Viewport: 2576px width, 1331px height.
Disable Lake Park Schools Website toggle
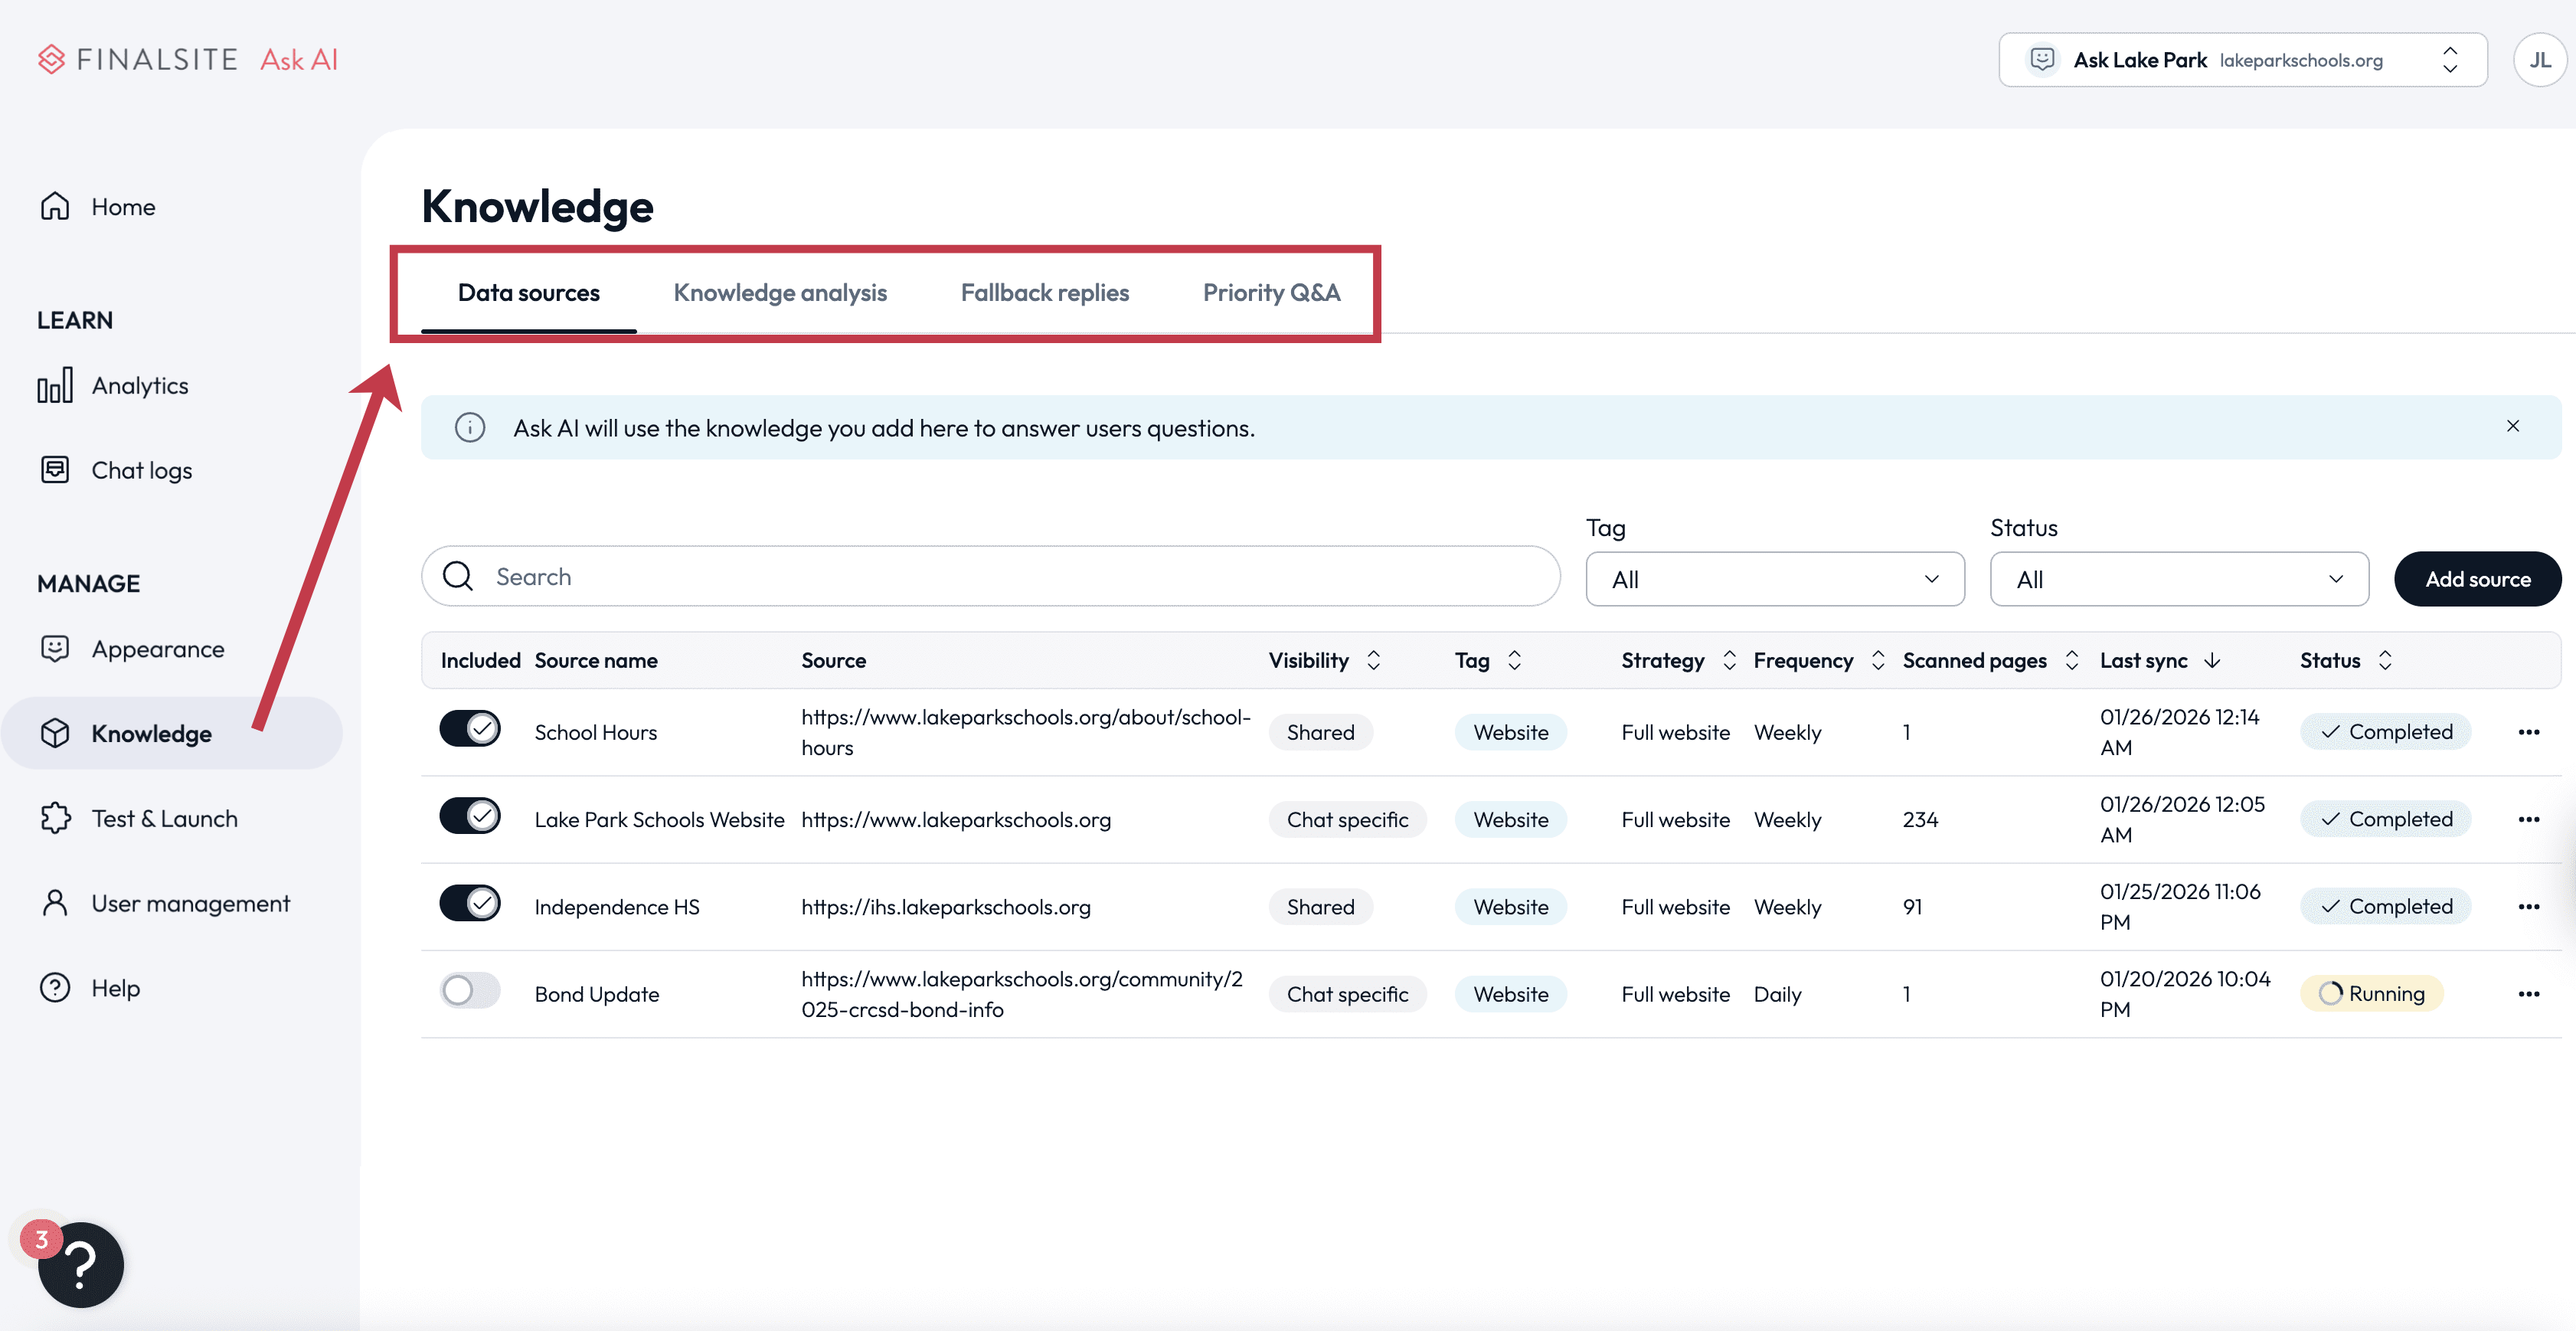pos(470,816)
